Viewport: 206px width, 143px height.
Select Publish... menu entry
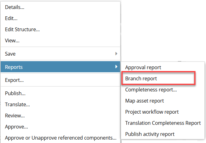click(60, 93)
